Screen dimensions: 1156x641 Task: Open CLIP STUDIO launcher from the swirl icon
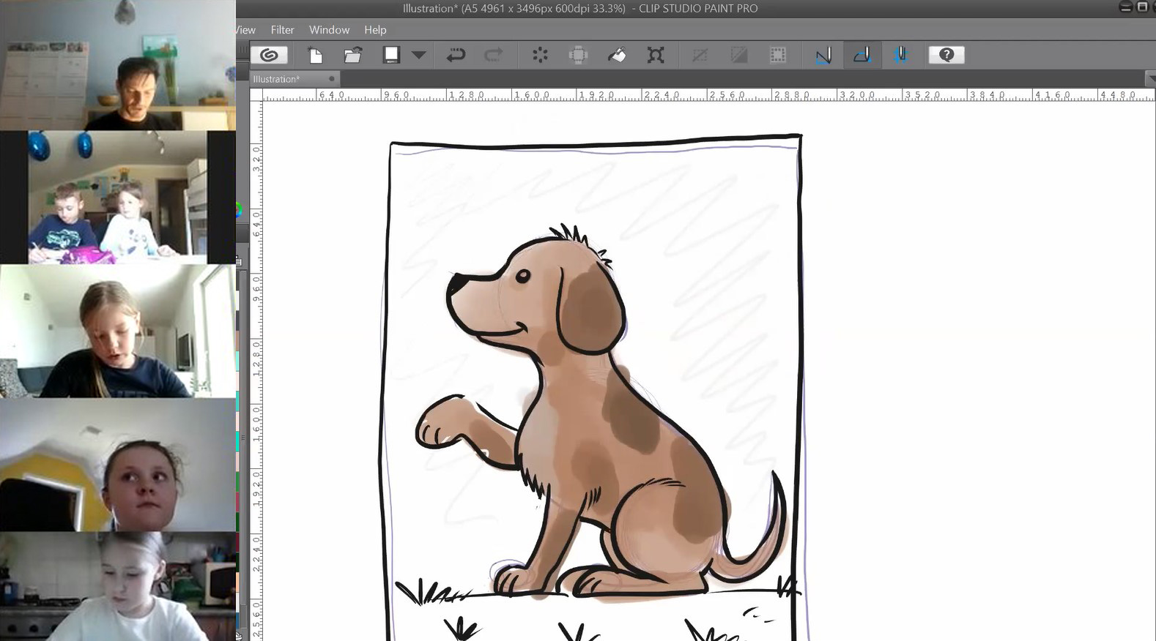click(269, 55)
